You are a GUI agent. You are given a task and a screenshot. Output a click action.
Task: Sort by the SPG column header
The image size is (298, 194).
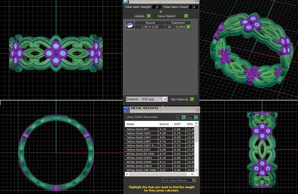[x=190, y=124]
